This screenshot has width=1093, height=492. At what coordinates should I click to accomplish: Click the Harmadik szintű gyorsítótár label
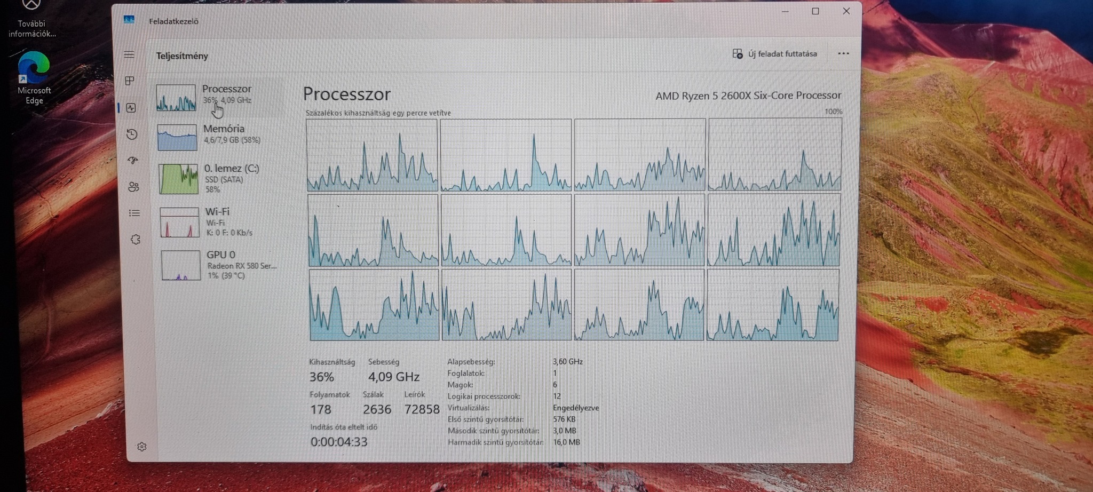click(x=496, y=442)
